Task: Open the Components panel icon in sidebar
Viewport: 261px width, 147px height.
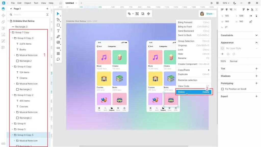Action: [x=3, y=16]
